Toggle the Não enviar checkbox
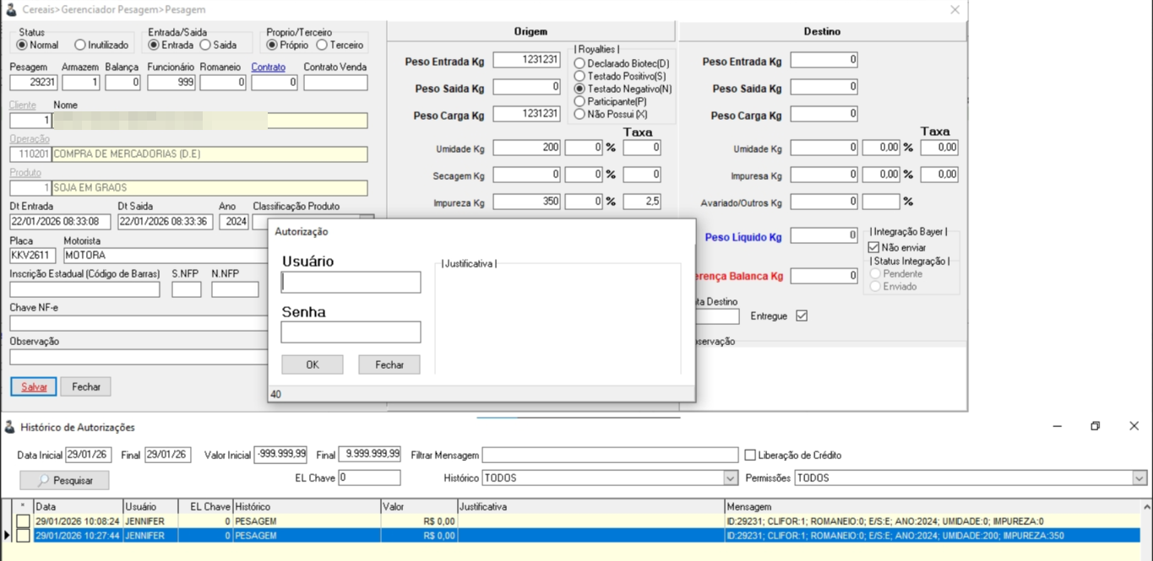 click(x=874, y=247)
